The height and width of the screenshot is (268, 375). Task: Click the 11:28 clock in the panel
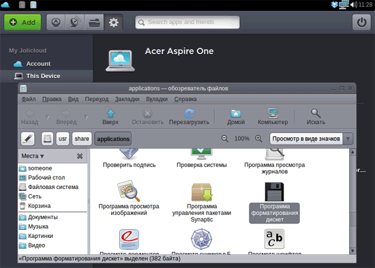click(365, 5)
